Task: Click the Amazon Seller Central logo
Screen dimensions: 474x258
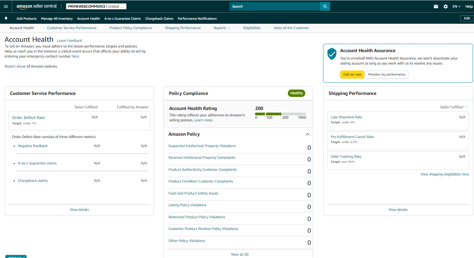Action: pos(37,6)
